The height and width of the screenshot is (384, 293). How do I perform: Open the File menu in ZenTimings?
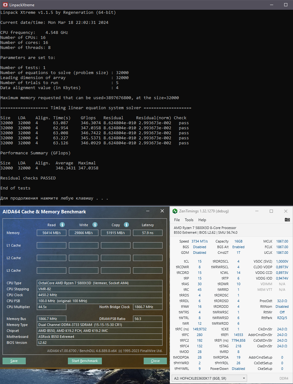(177, 220)
